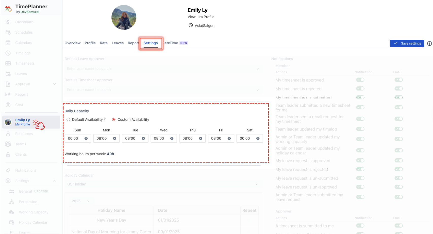
Task: Collapse the Settings section in sidebar
Action: [x=54, y=181]
